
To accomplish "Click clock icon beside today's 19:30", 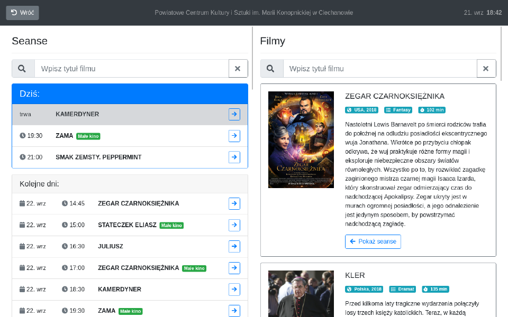I will click(22, 136).
